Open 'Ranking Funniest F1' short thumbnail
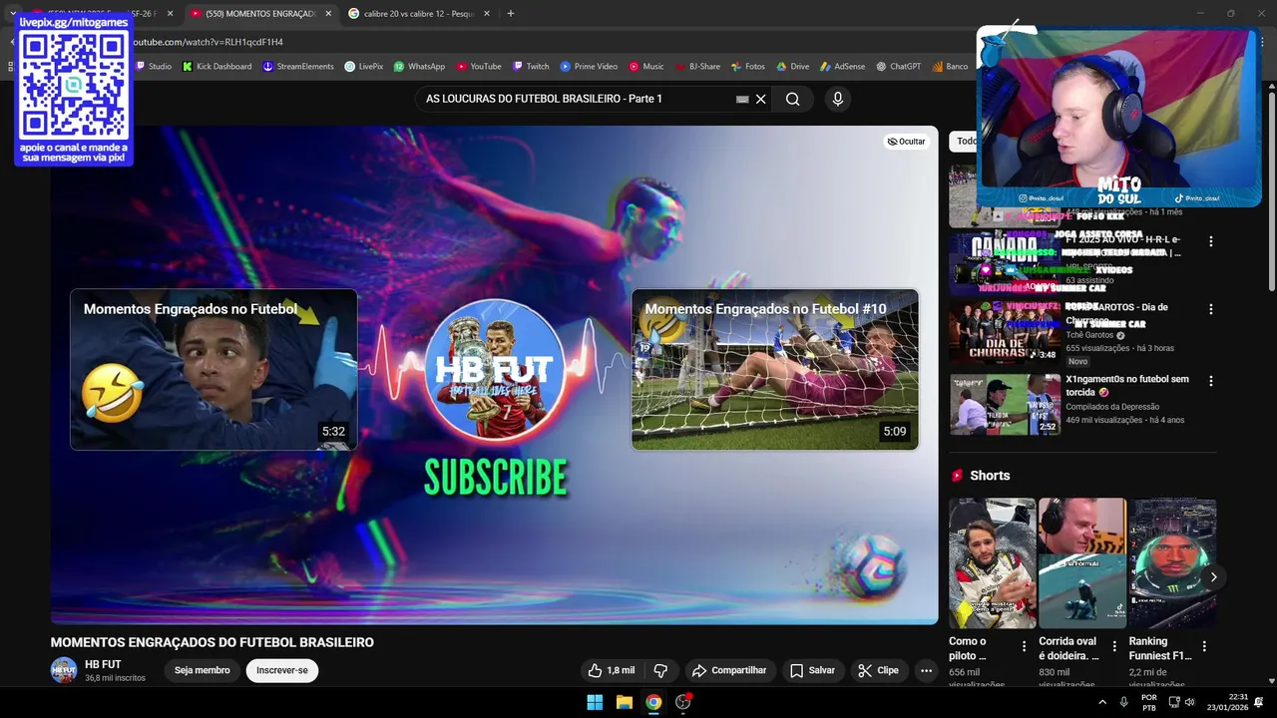This screenshot has width=1277, height=718. (x=1172, y=563)
